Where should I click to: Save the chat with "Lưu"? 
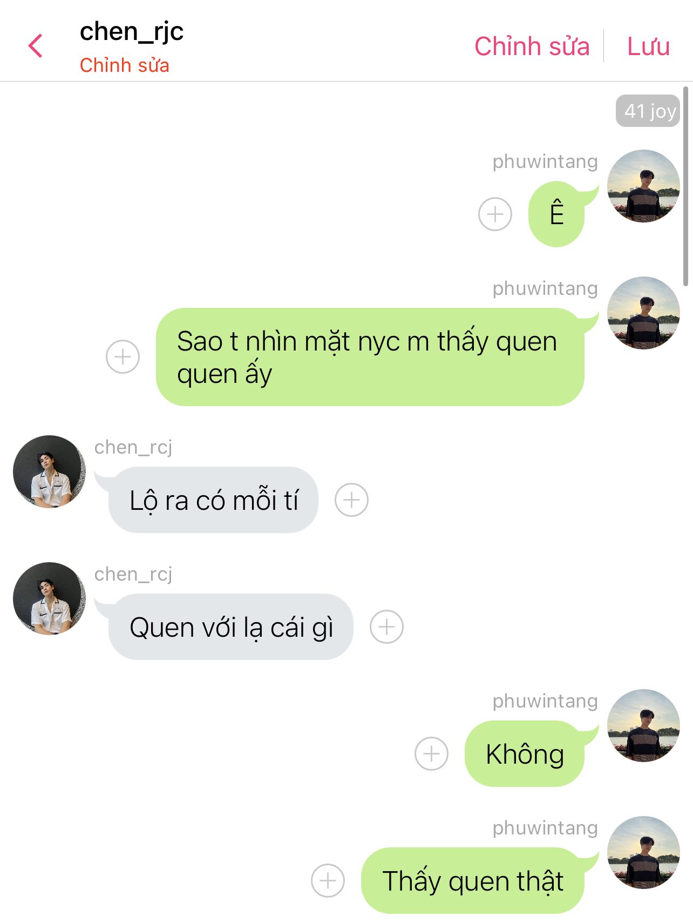click(x=648, y=46)
